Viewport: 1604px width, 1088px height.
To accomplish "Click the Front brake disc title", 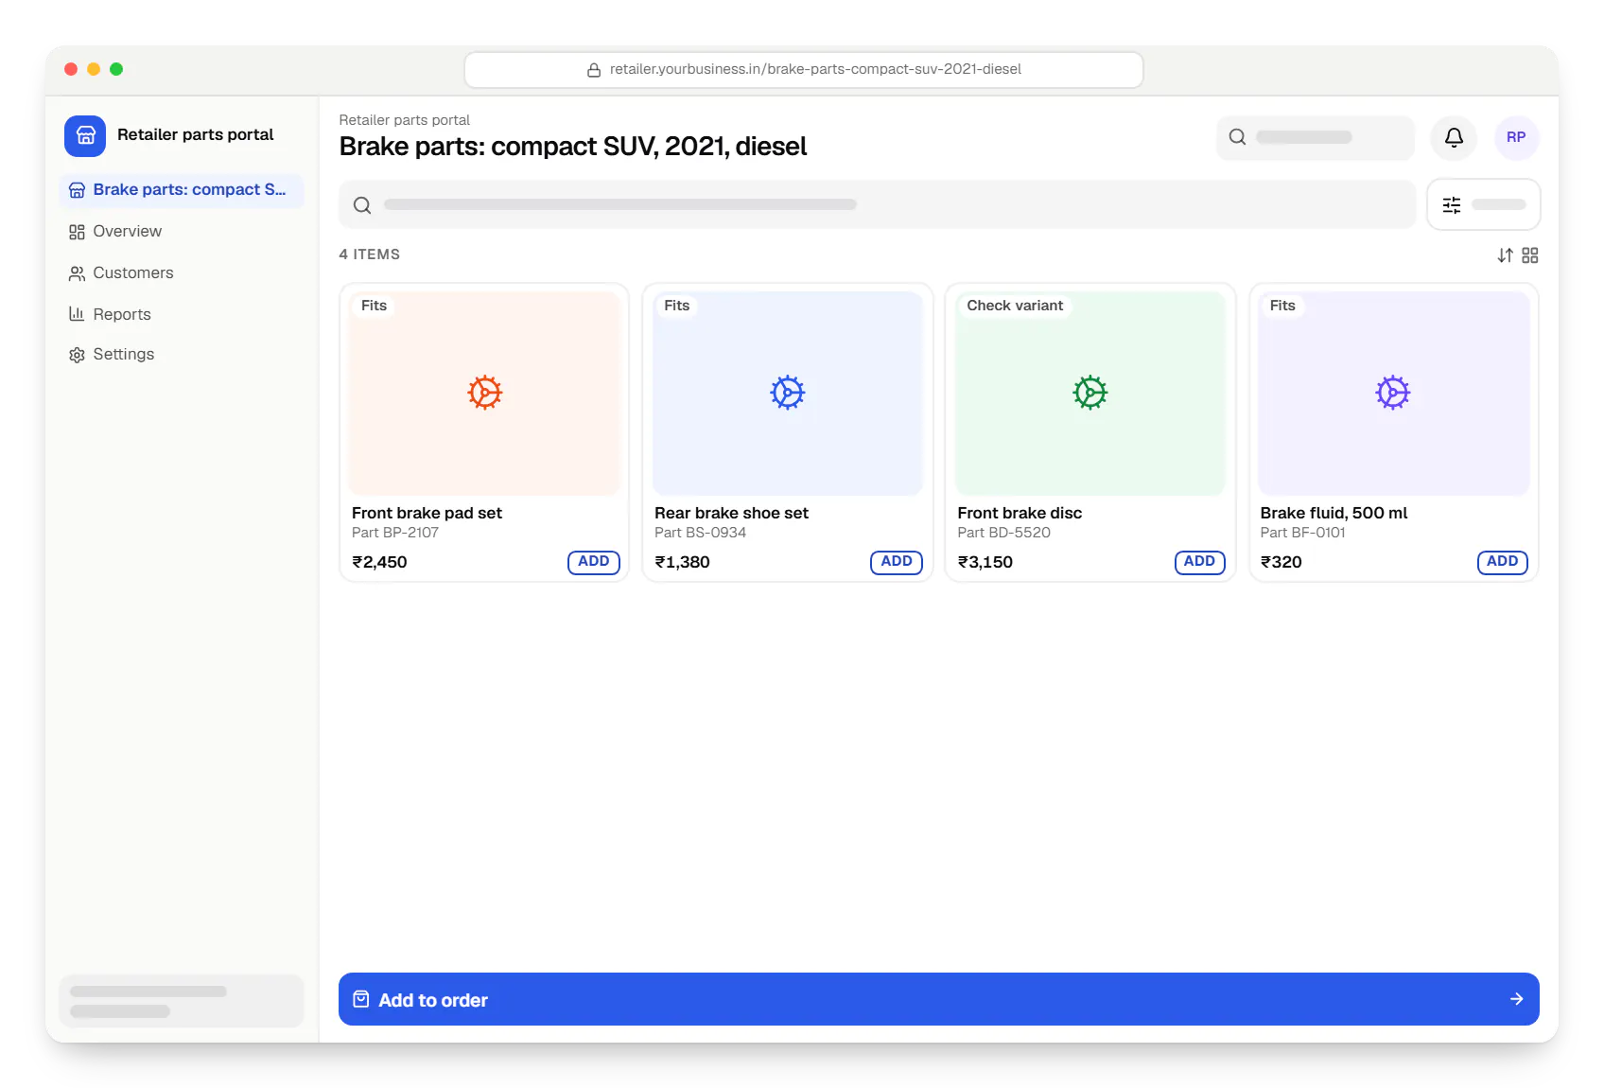I will [1020, 513].
